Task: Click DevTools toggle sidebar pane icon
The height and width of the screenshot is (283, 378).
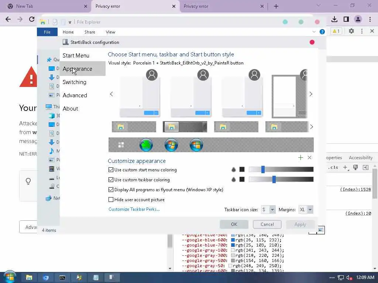Action: tap(365, 168)
